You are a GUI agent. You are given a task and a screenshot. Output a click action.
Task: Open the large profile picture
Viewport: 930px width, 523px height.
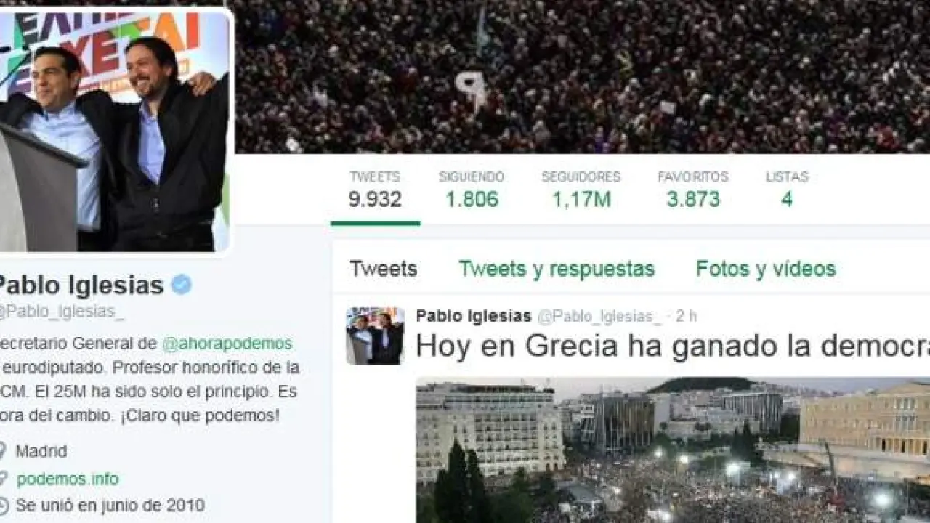tap(114, 131)
